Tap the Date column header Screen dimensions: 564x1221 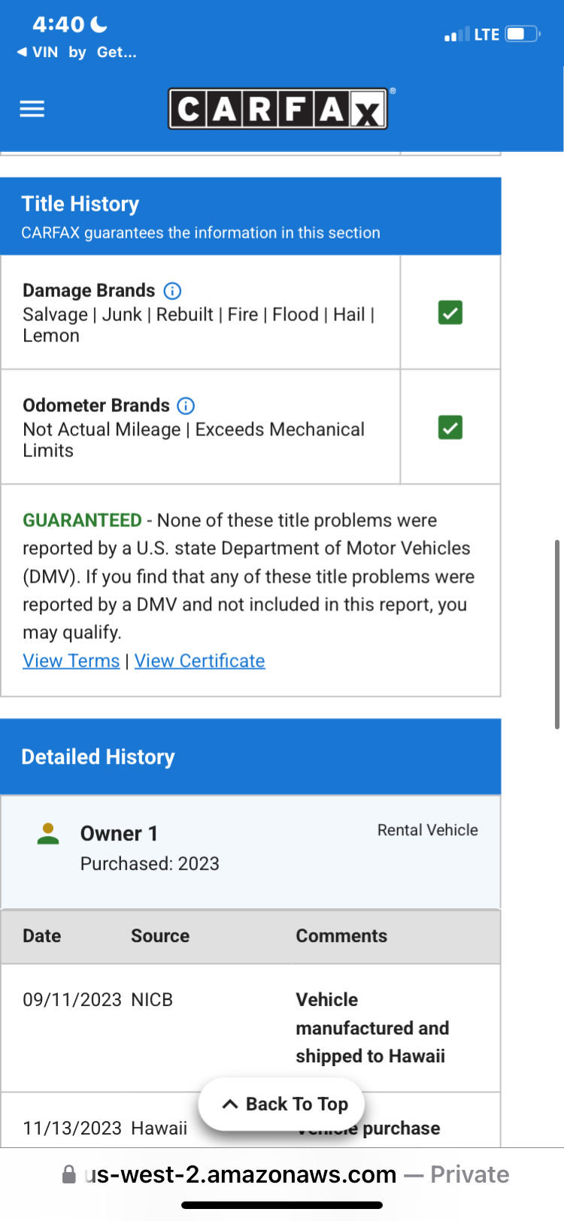pyautogui.click(x=42, y=936)
